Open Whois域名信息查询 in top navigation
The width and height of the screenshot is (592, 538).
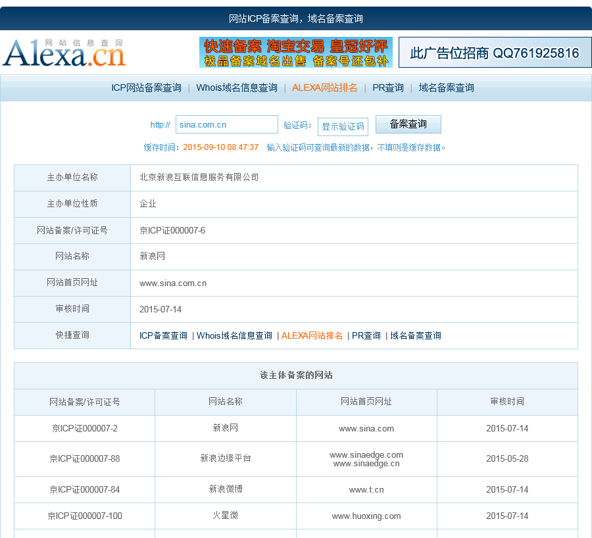pos(237,88)
